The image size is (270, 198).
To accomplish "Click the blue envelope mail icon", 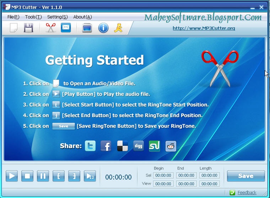I will [66, 28].
